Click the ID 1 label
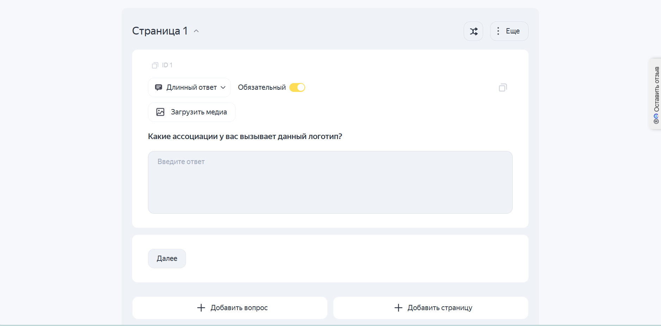 click(x=167, y=65)
